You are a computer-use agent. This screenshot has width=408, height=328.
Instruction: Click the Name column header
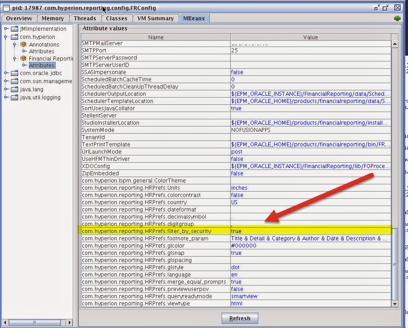pos(156,37)
